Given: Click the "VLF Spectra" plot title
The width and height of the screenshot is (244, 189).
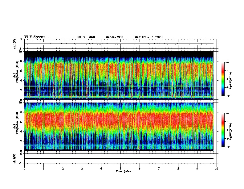Looking at the screenshot, I should click(35, 37).
